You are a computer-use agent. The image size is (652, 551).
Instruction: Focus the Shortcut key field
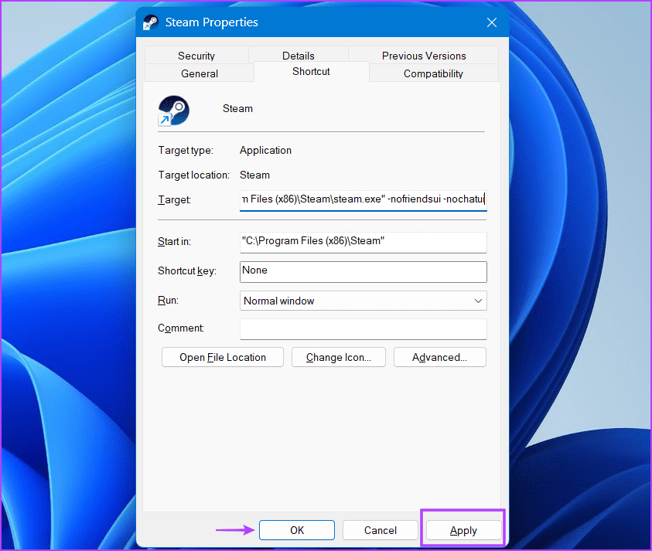[363, 272]
